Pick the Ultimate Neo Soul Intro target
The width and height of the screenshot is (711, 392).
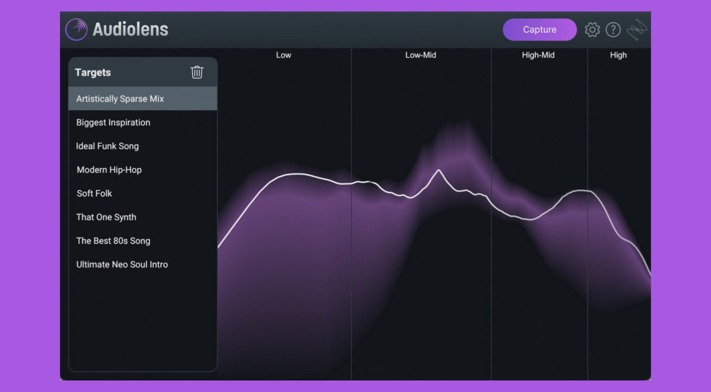[x=122, y=264]
